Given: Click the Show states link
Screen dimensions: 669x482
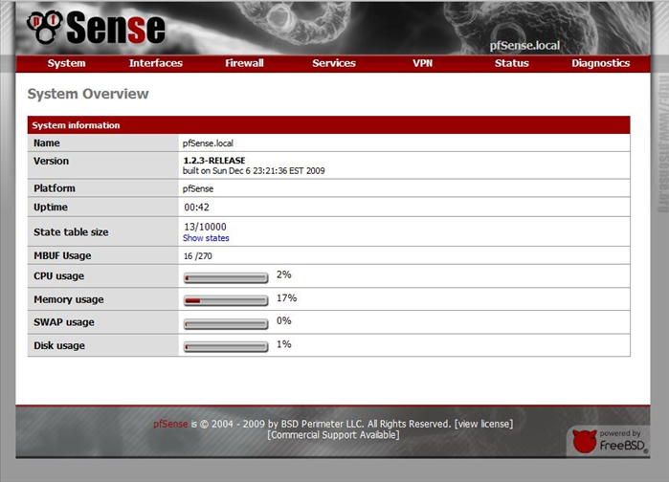Looking at the screenshot, I should [x=206, y=238].
